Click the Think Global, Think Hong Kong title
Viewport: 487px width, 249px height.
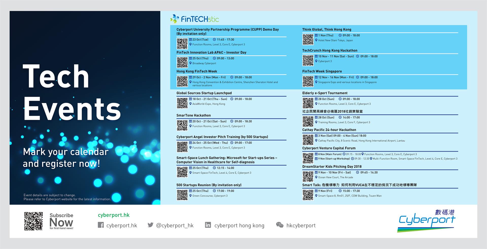coord(327,30)
